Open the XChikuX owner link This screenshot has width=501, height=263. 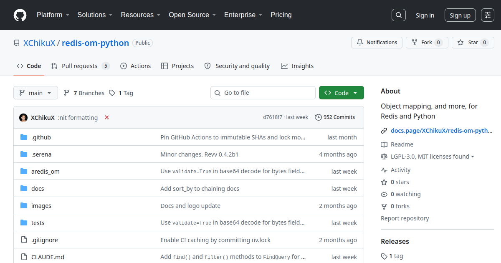click(x=39, y=43)
